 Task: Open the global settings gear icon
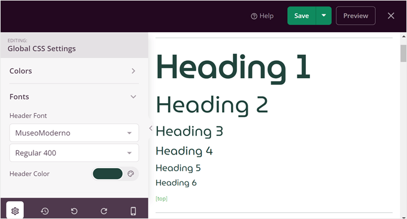coord(15,211)
